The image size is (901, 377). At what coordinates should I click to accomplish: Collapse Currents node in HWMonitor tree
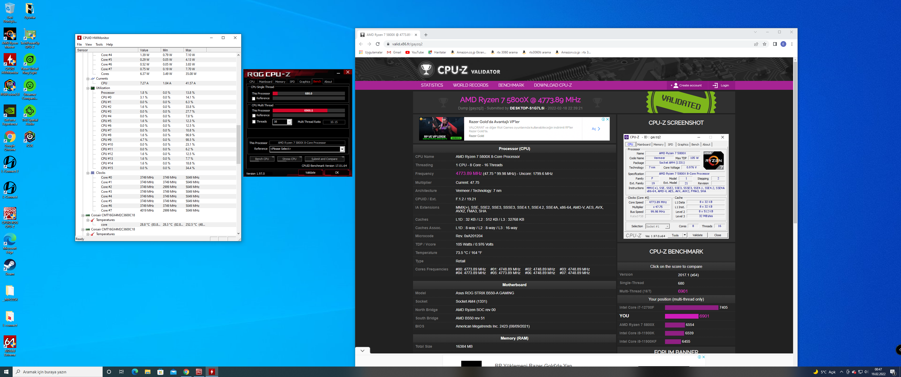88,79
